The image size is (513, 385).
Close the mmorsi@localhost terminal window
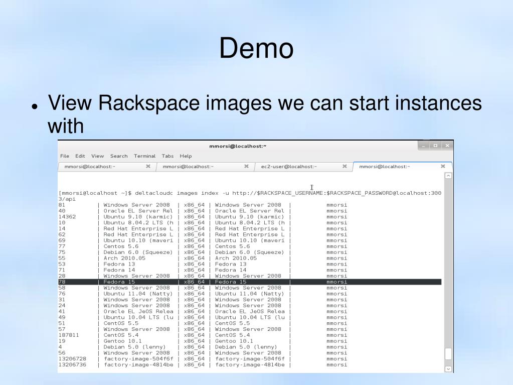[447, 146]
